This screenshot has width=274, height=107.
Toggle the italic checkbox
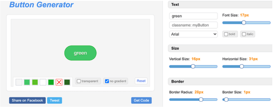[x=244, y=34]
